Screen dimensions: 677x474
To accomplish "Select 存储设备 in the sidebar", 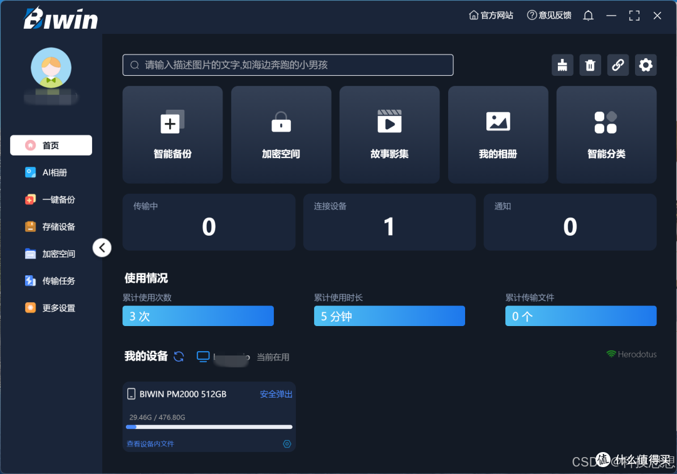I will [x=51, y=226].
